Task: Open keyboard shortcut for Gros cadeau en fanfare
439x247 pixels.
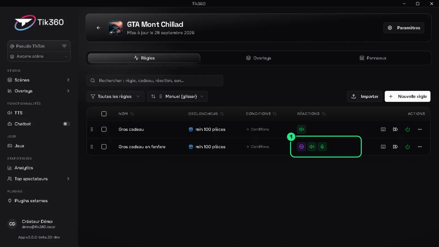Action: pos(383,147)
